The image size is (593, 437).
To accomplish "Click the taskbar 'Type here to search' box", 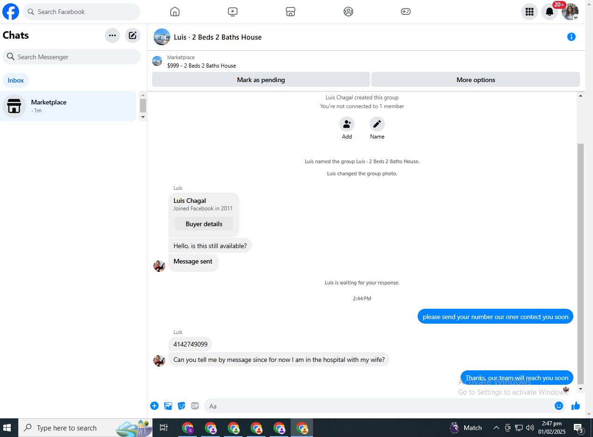I will click(85, 428).
